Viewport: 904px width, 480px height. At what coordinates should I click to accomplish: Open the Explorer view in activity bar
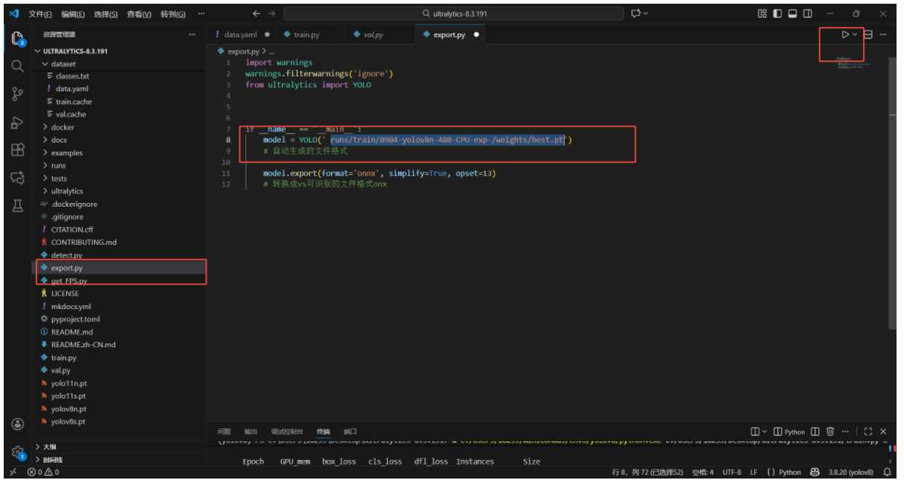[x=17, y=38]
